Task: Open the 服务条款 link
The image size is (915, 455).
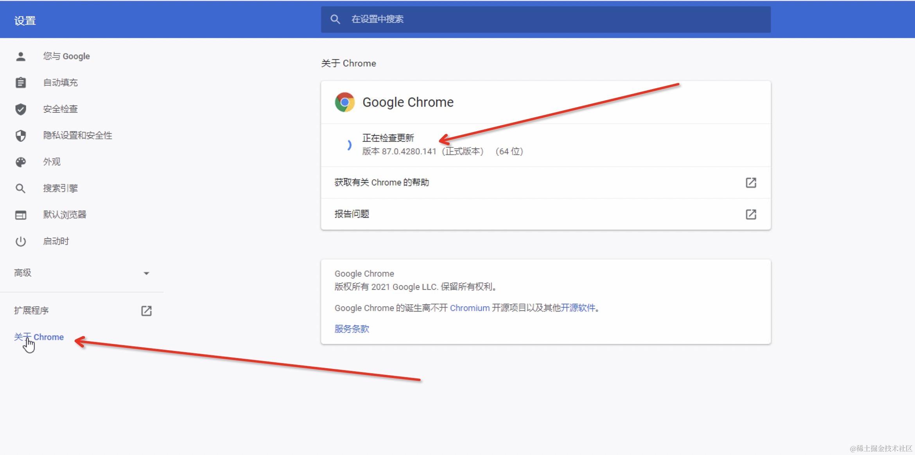Action: point(352,329)
